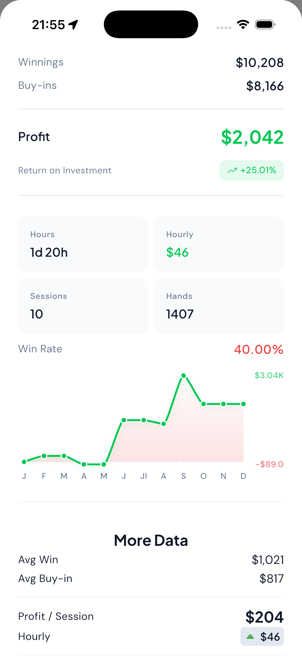This screenshot has width=302, height=658.
Task: Tap the green up triangle beside $46
Action: coord(250,636)
